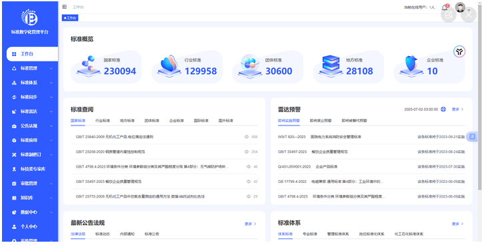
Task: Open the 标准动态 tab
Action: coord(103,234)
